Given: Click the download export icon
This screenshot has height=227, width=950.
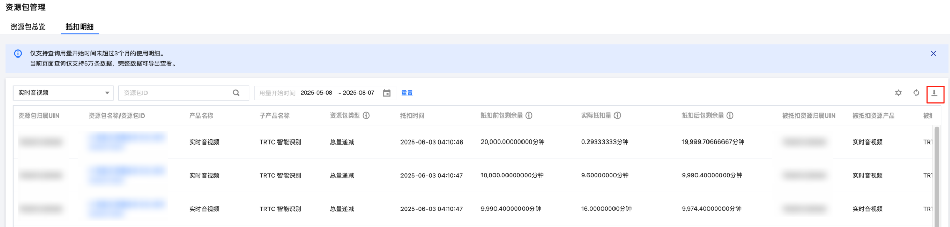Looking at the screenshot, I should pos(934,93).
